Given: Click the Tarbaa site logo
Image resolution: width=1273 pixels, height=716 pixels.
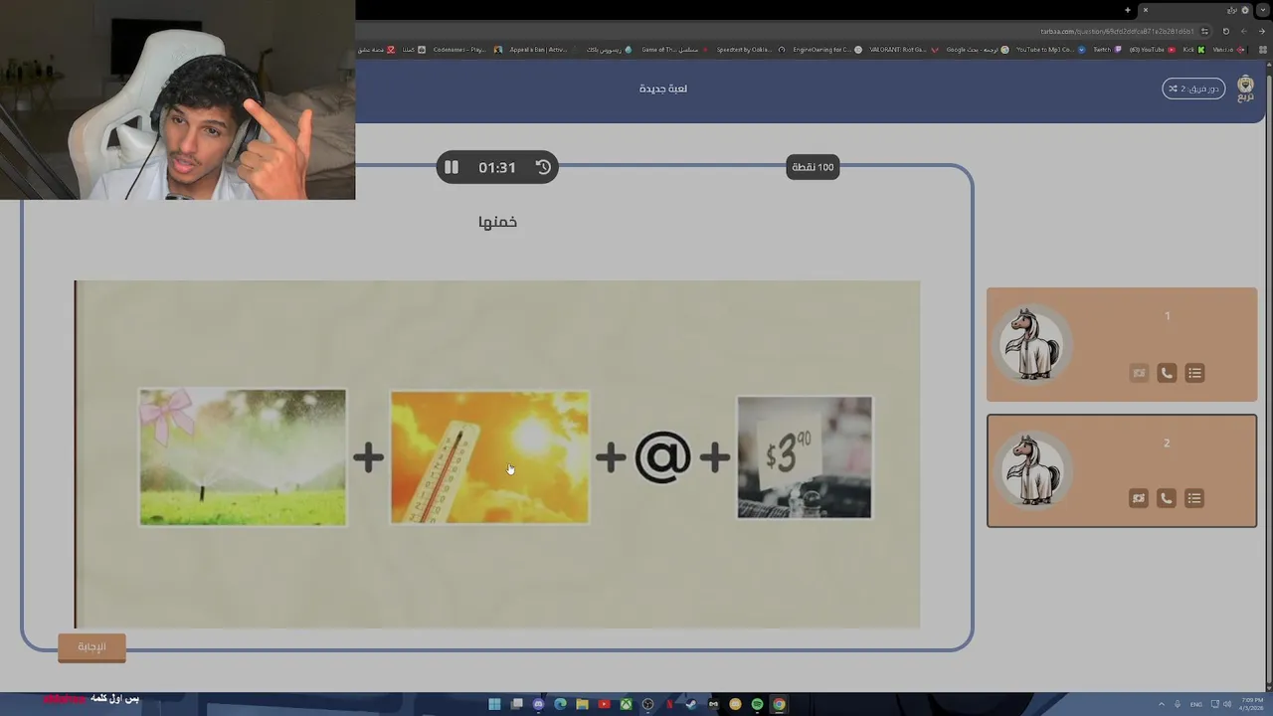Looking at the screenshot, I should point(1245,89).
